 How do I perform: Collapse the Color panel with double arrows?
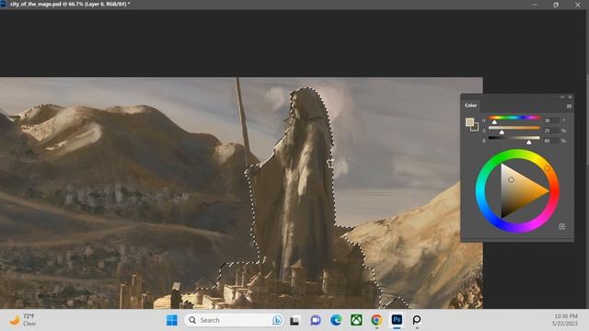[562, 97]
